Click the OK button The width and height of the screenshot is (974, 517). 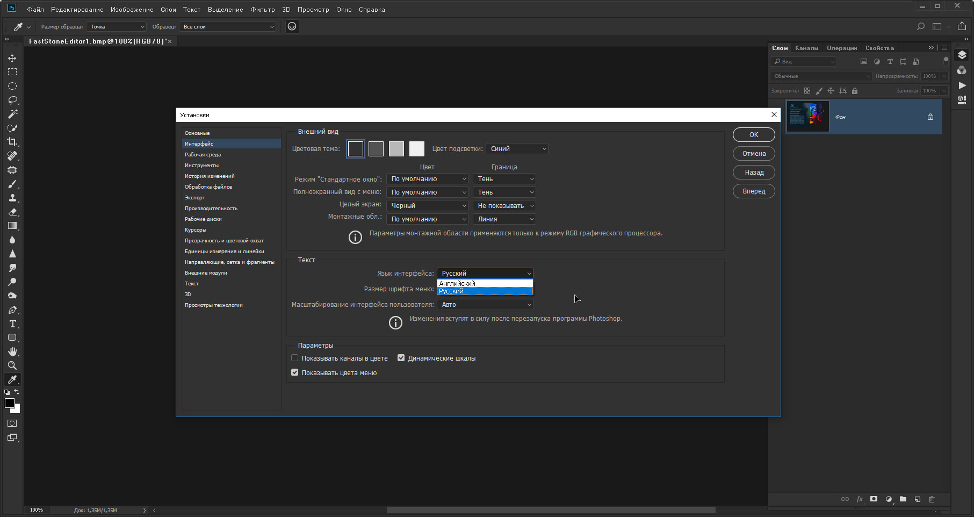tap(754, 135)
